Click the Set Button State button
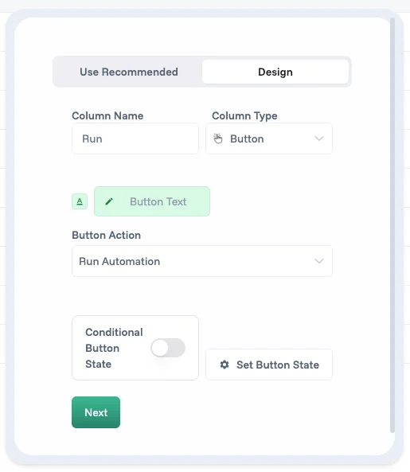410x472 pixels. [269, 365]
